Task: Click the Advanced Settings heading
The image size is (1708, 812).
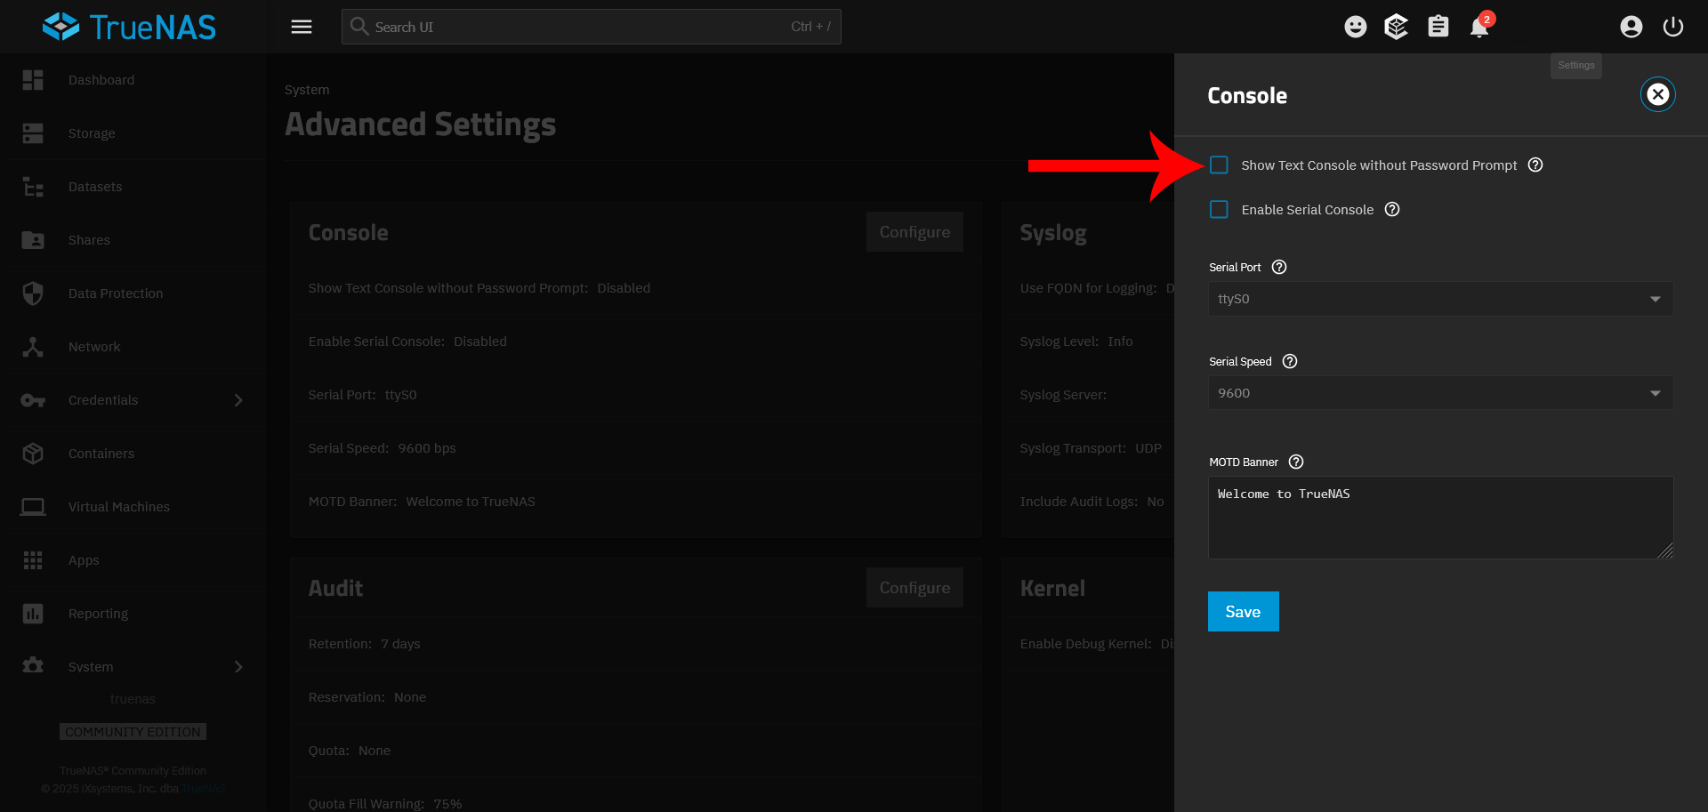Action: coord(420,125)
